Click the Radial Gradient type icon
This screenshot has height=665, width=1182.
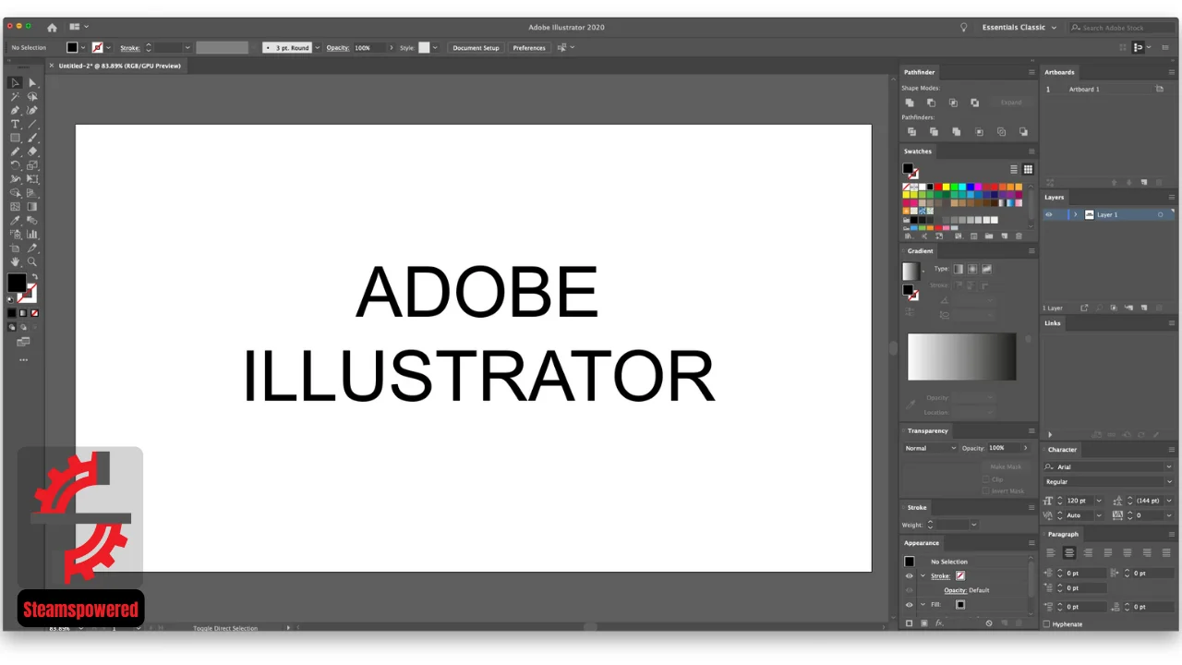[x=972, y=269]
